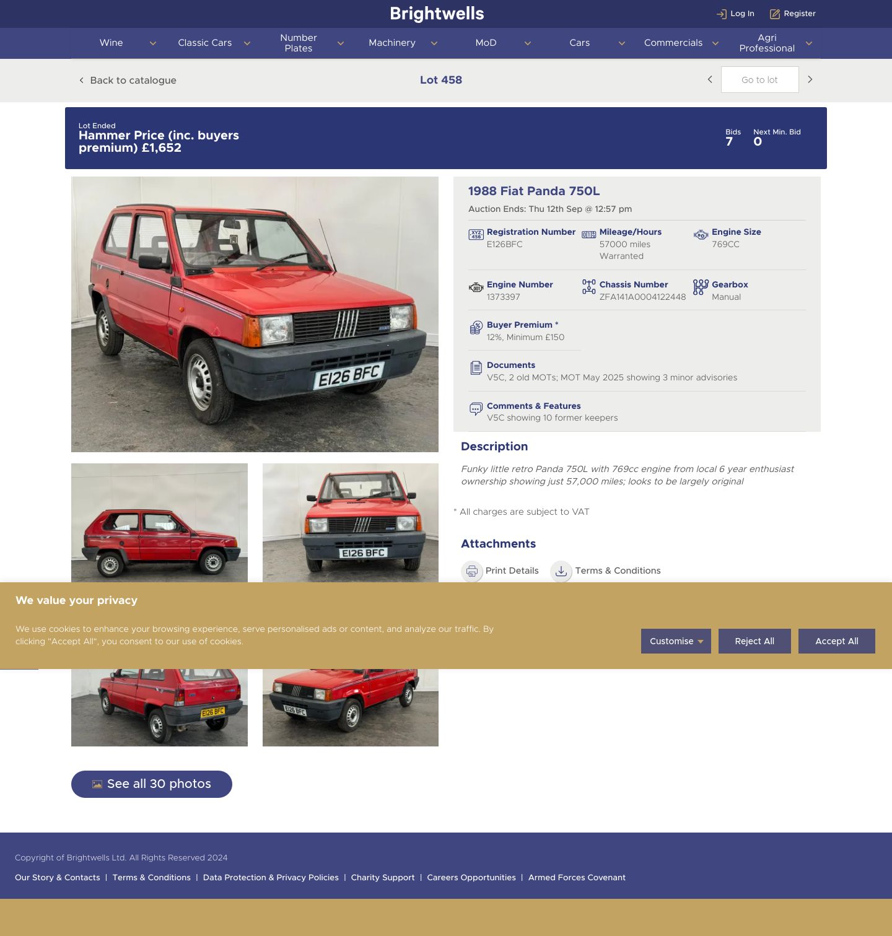Expand the Agri Professional menu chevron
This screenshot has width=892, height=936.
point(808,43)
